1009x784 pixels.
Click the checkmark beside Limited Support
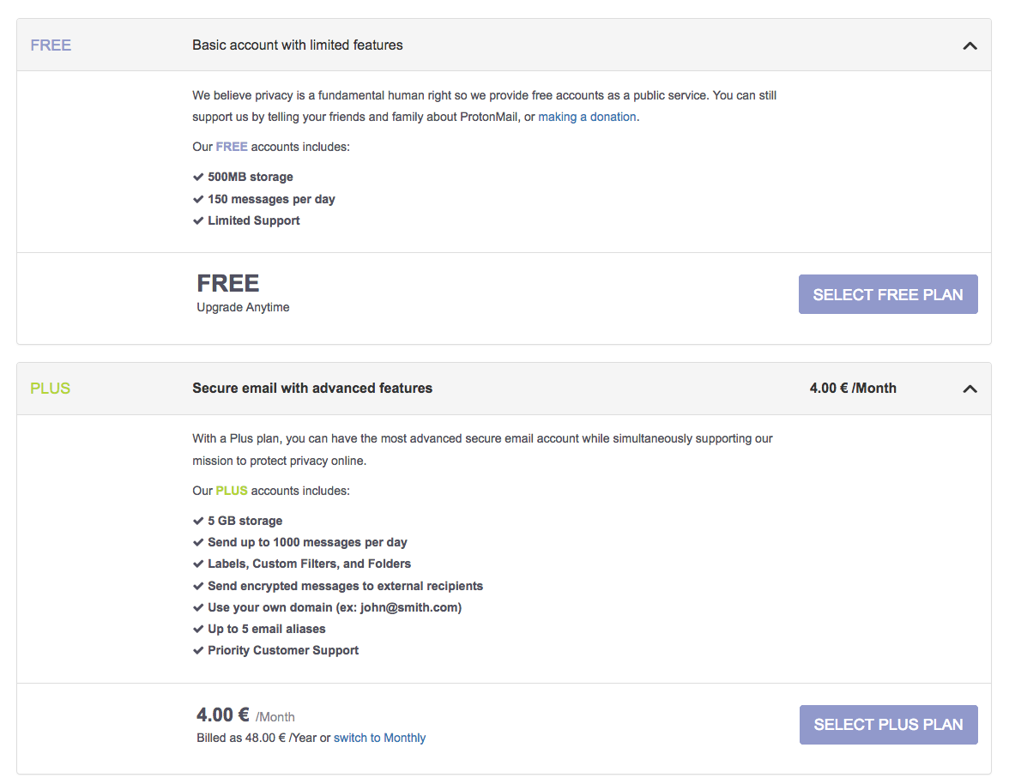coord(198,220)
